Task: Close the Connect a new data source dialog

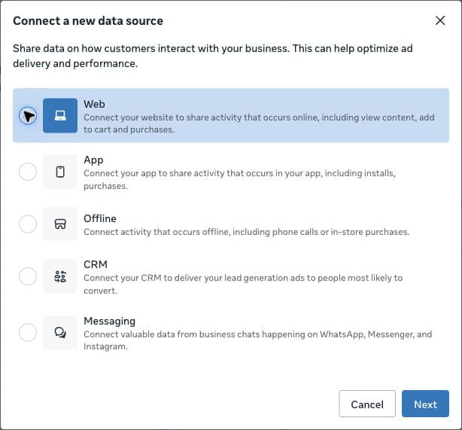Action: 440,20
